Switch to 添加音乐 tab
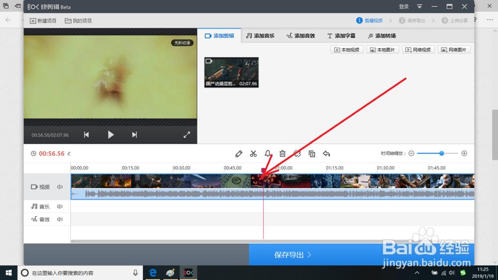 coord(260,35)
